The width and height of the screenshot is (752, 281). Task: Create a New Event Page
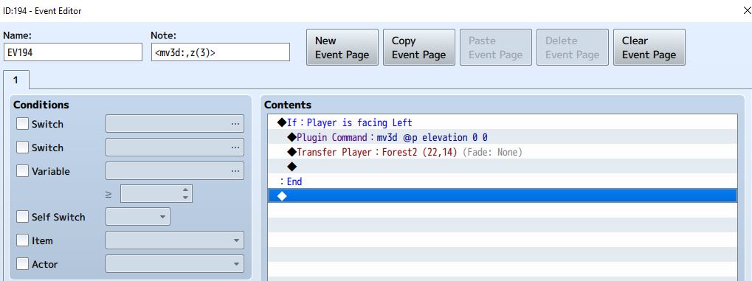pyautogui.click(x=342, y=47)
